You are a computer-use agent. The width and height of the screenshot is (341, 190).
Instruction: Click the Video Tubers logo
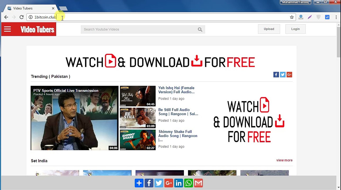coord(37,29)
